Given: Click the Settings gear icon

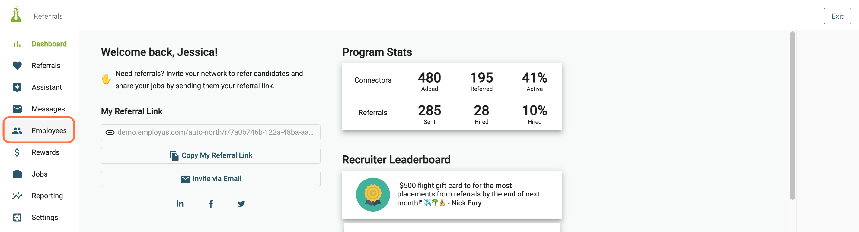Looking at the screenshot, I should (x=17, y=217).
